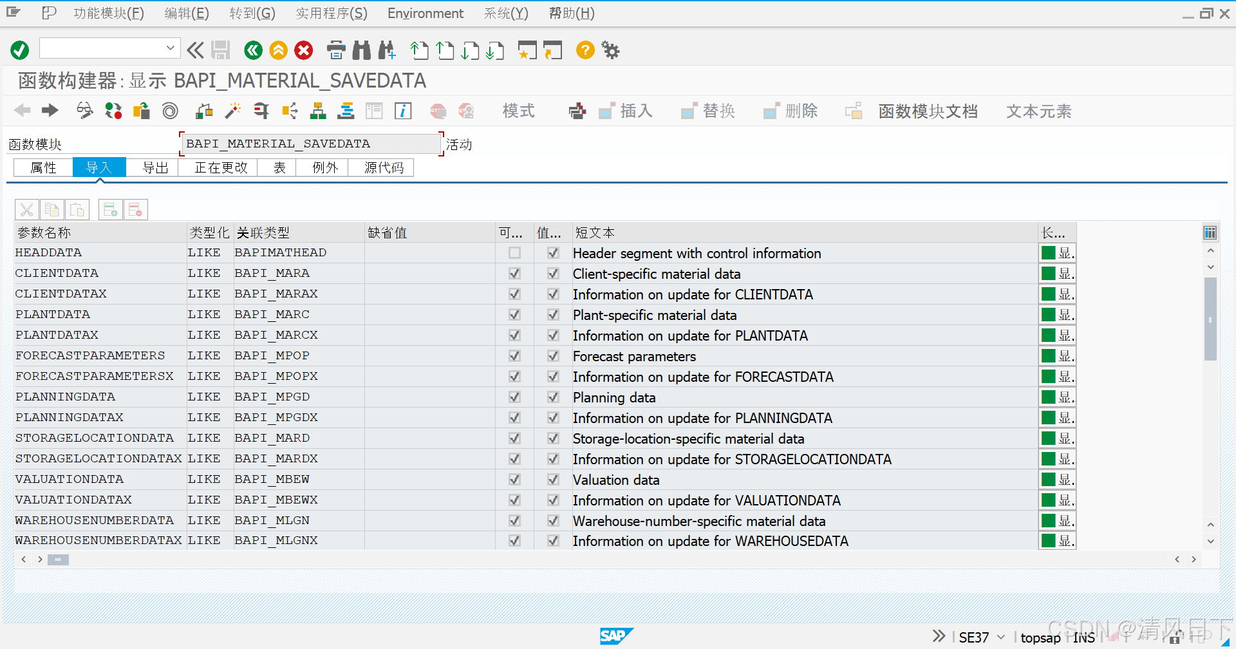Toggle optional checkbox for VALUATIONDATA row
The image size is (1236, 649).
(514, 480)
